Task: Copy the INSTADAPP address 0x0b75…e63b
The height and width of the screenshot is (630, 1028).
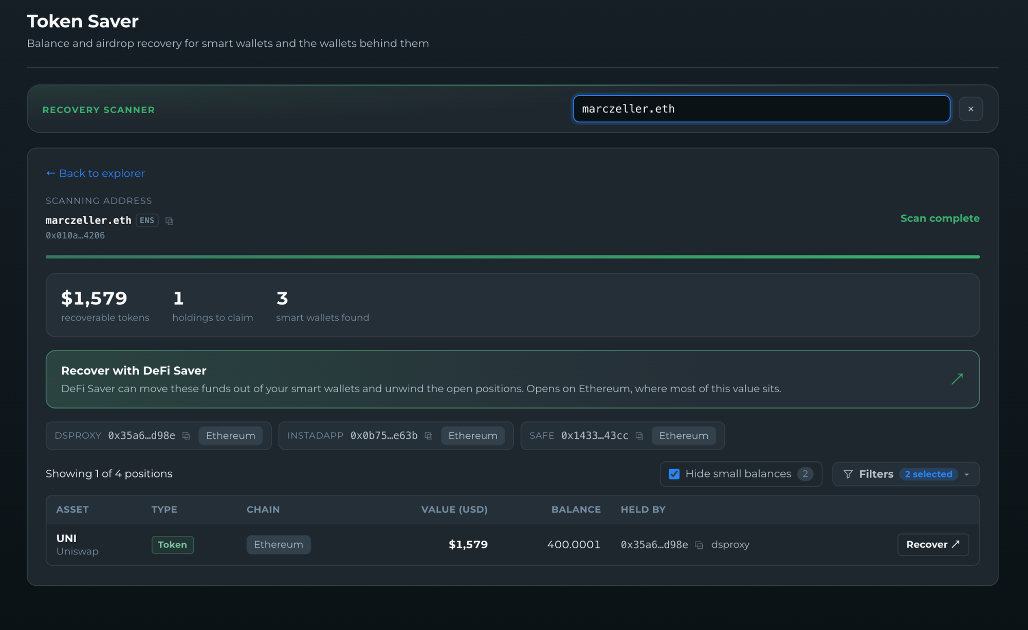Action: click(429, 436)
